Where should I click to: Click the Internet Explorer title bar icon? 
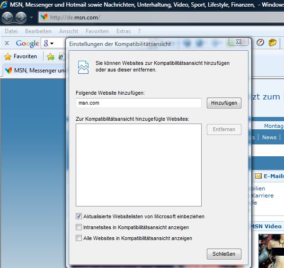tap(4, 5)
